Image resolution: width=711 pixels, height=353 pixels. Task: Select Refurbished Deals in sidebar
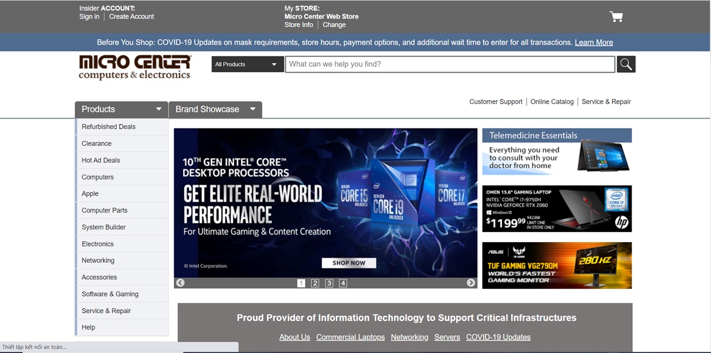click(108, 127)
